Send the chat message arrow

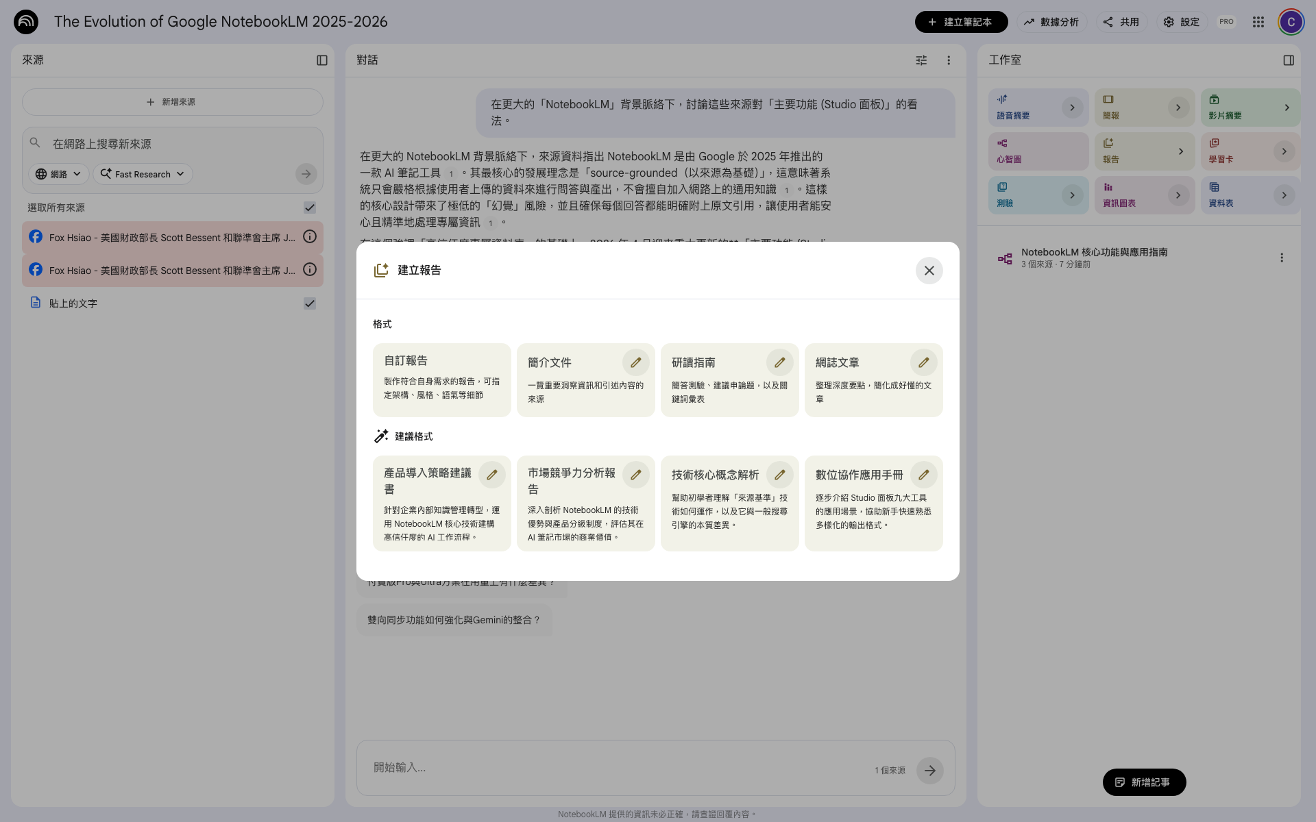tap(929, 771)
